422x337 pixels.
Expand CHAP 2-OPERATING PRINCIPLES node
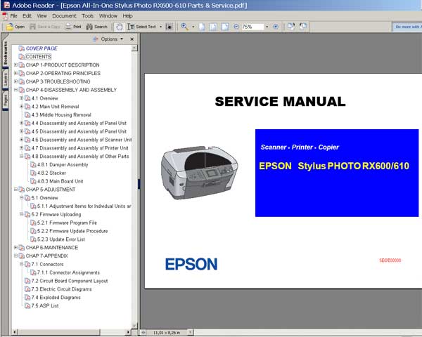click(x=15, y=73)
